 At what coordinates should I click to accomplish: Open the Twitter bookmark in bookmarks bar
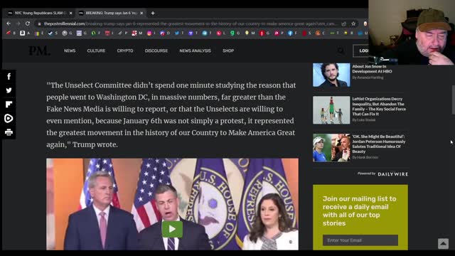pos(177,33)
